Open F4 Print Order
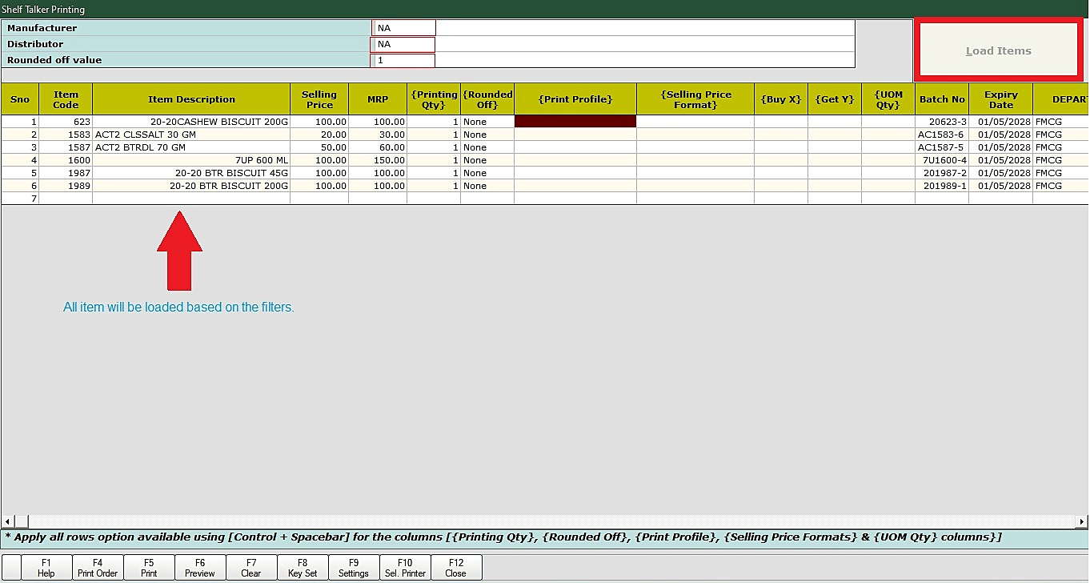 pyautogui.click(x=98, y=568)
